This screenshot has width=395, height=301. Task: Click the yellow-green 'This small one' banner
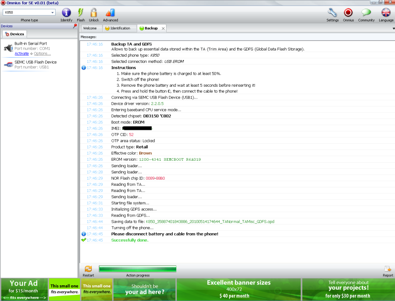tap(97, 290)
